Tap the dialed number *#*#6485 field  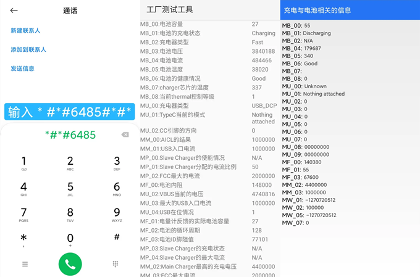[70, 134]
